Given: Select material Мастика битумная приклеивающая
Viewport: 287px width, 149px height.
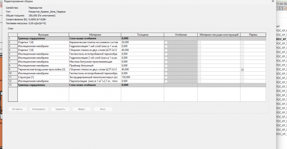Looking at the screenshot, I should (95, 62).
